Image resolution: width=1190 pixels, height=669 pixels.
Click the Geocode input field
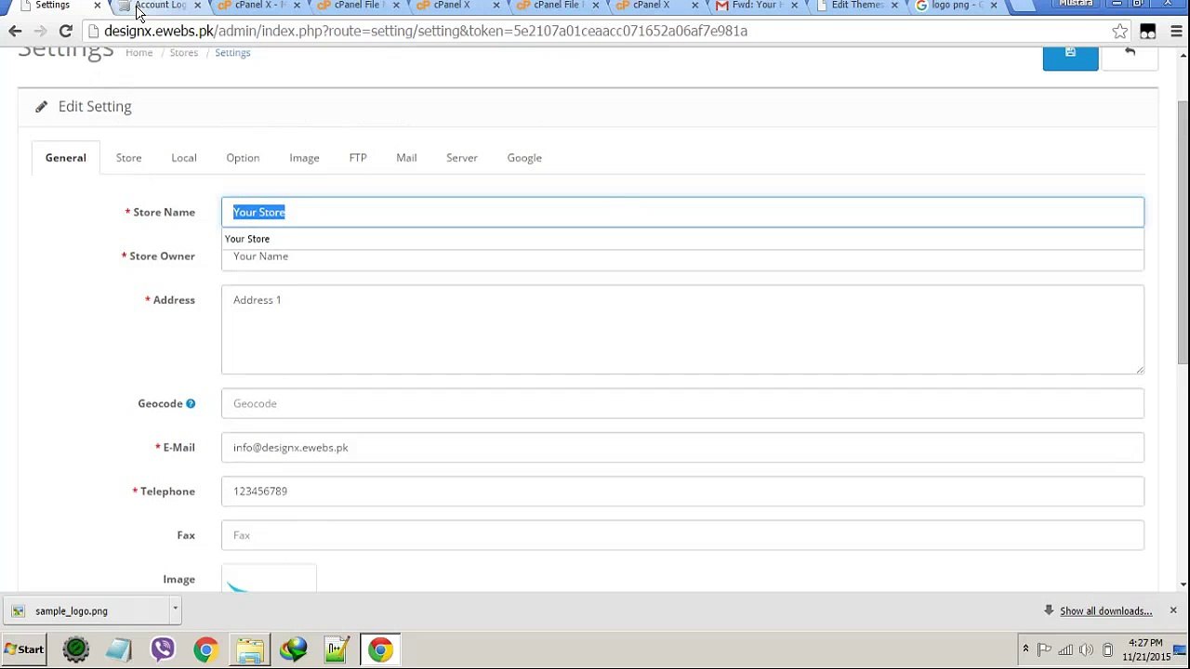pos(682,403)
